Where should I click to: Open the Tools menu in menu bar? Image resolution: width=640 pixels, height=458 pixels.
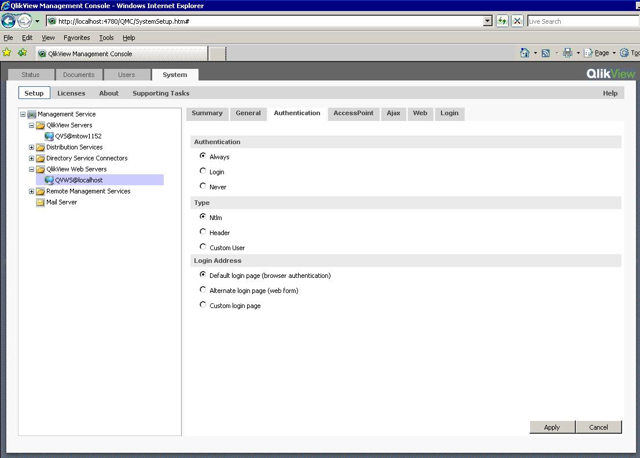tap(106, 38)
